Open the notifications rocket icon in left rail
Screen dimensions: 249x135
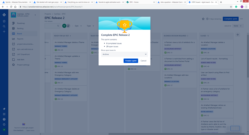pyautogui.click(x=4, y=109)
